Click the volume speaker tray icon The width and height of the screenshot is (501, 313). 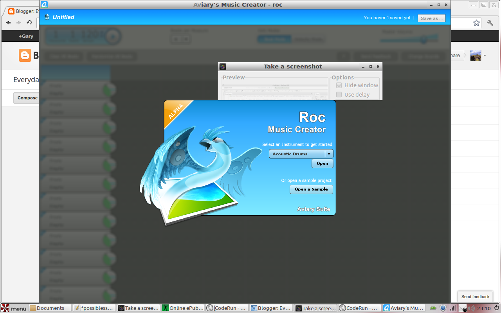point(471,308)
